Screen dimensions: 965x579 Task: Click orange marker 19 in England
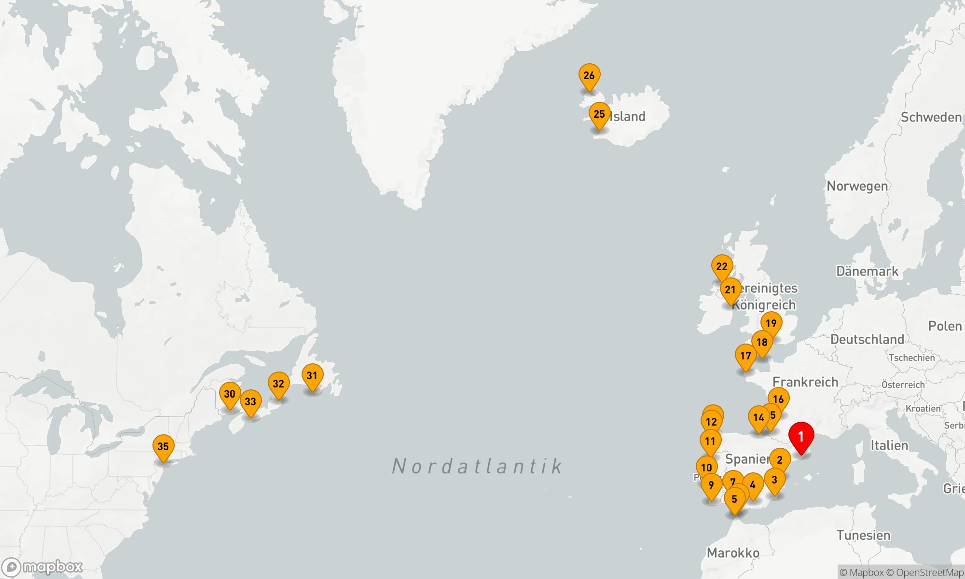coord(771,323)
